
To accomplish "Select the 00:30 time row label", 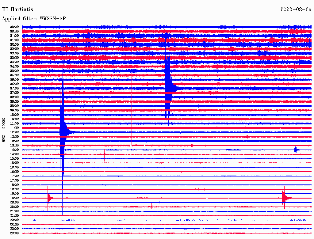I will [14, 31].
